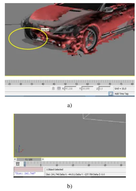Click frame 30 on upper track bar
136x191 pixels.
click(x=21, y=84)
